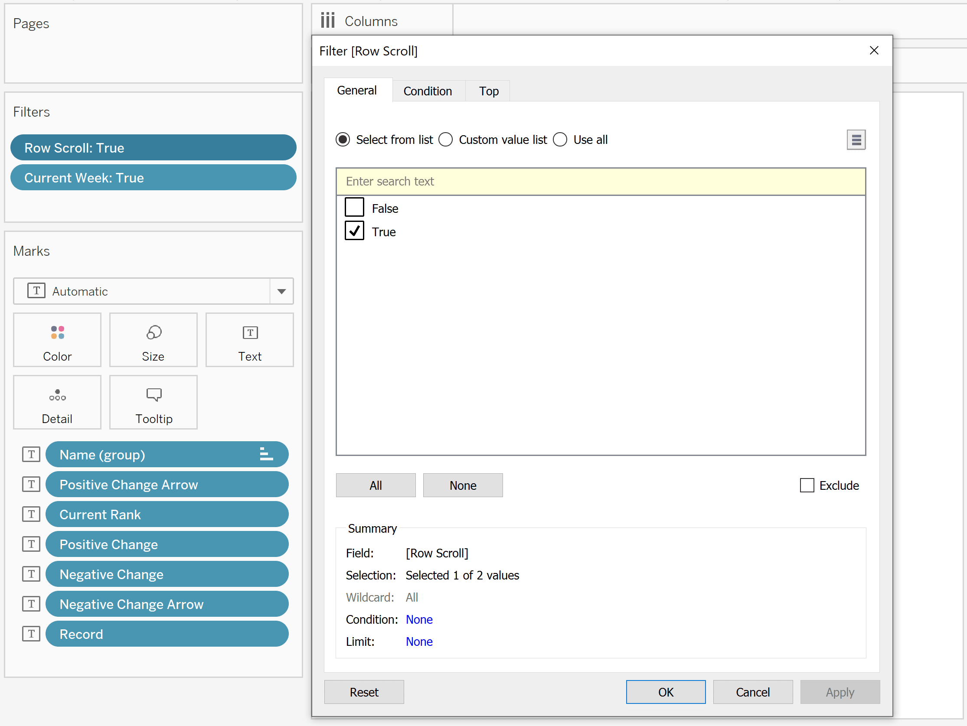Switch to the Top tab
The image size is (967, 726).
(488, 91)
